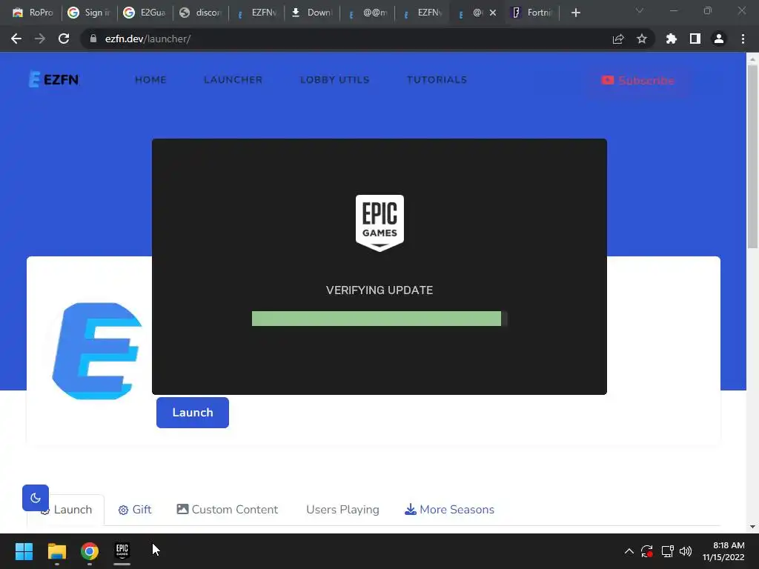The width and height of the screenshot is (759, 569).
Task: Toggle dark mode with moon button
Action: [x=36, y=497]
